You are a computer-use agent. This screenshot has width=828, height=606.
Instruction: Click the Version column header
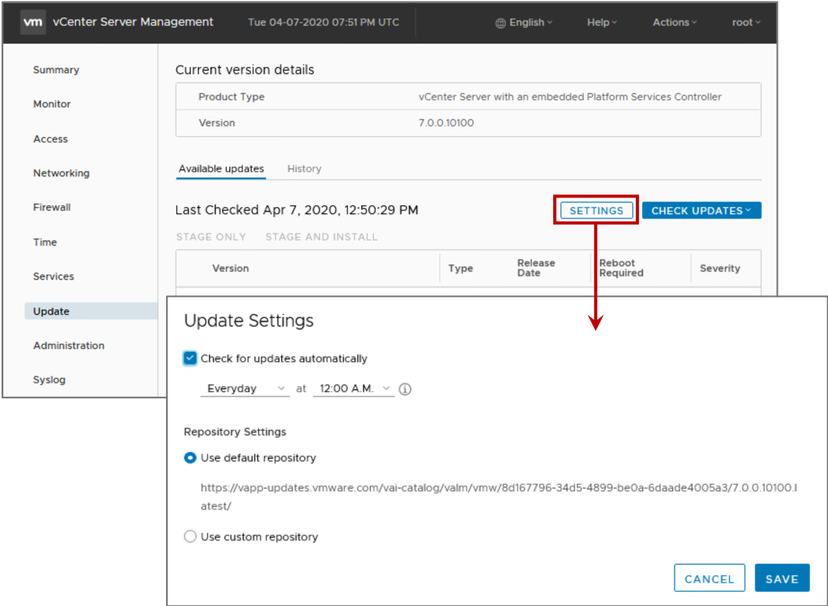click(231, 268)
